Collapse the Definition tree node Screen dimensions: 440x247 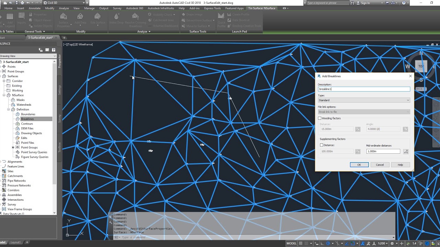coord(9,109)
